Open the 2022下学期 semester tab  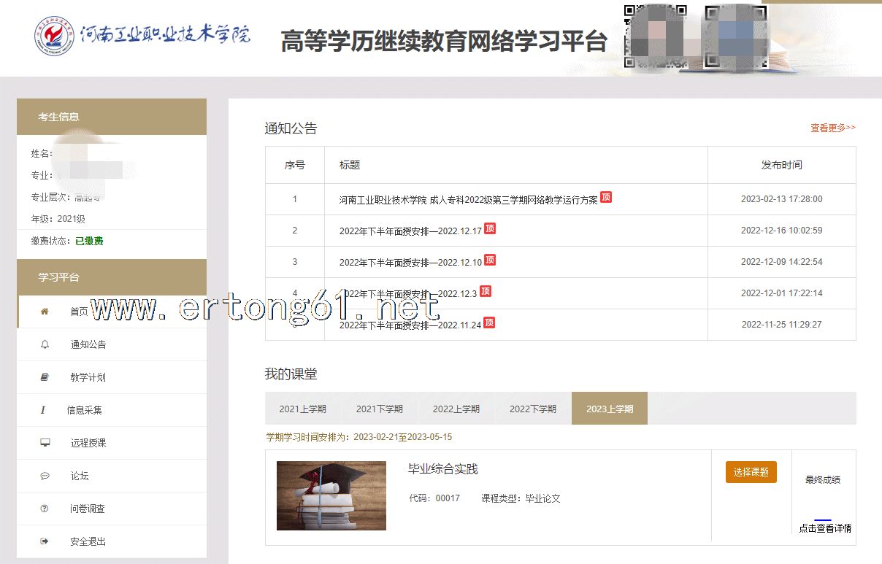pyautogui.click(x=532, y=409)
